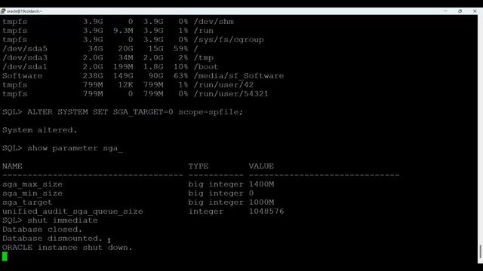The width and height of the screenshot is (483, 271).
Task: Click the sga_target parameter name
Action: click(27, 202)
